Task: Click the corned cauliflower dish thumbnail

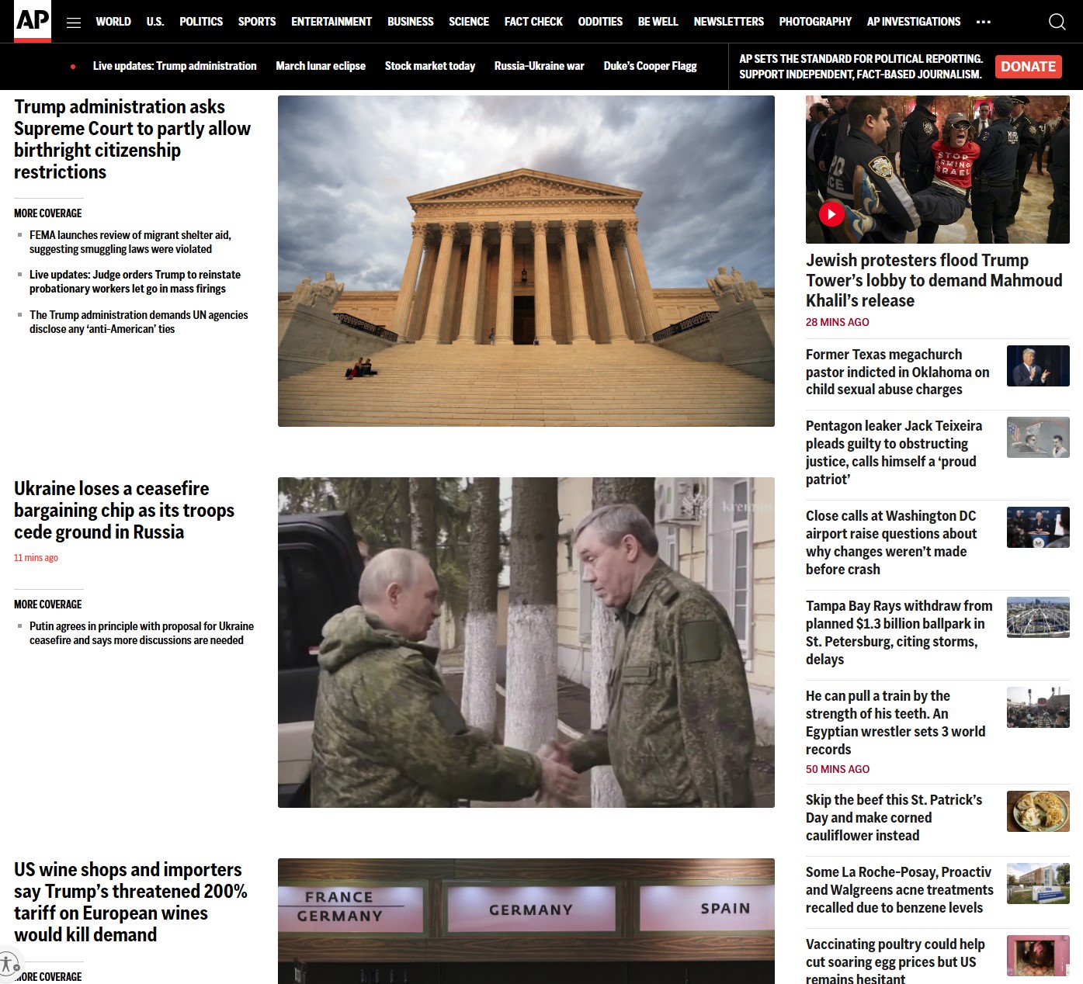Action: click(x=1038, y=812)
